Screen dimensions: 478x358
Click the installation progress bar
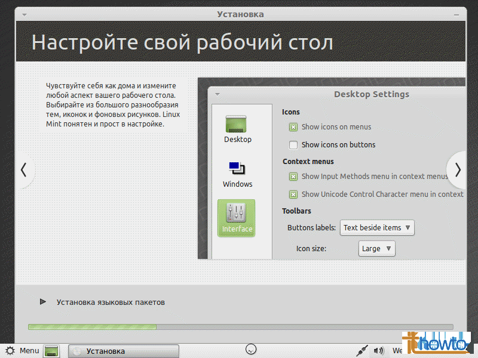tap(241, 327)
